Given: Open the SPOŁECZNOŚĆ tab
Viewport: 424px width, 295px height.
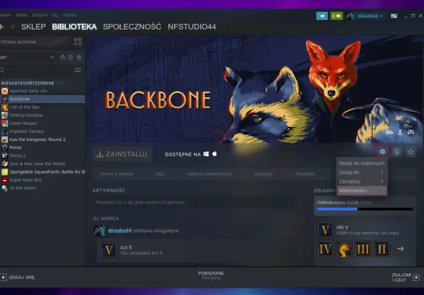Looking at the screenshot, I should click(x=132, y=27).
